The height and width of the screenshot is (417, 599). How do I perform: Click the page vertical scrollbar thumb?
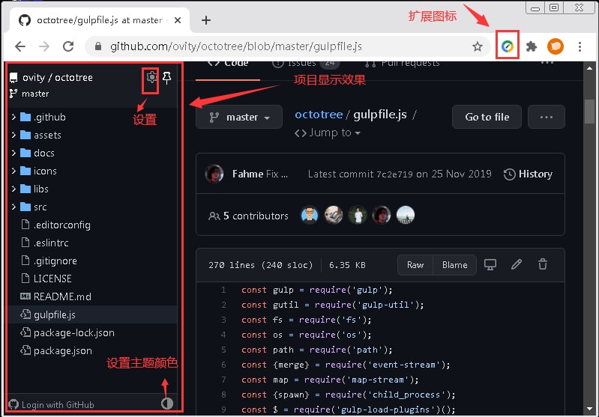[589, 112]
